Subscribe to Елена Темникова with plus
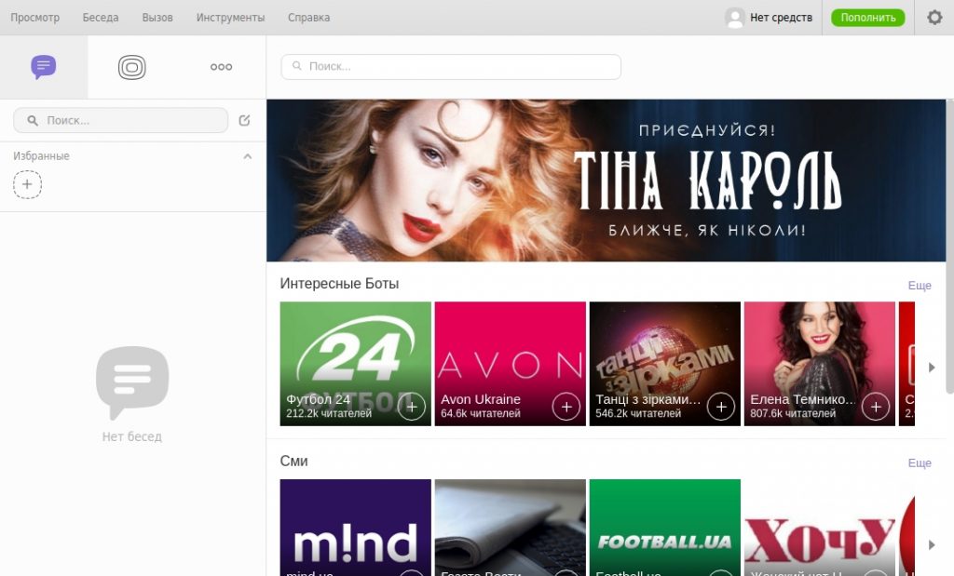 (876, 407)
